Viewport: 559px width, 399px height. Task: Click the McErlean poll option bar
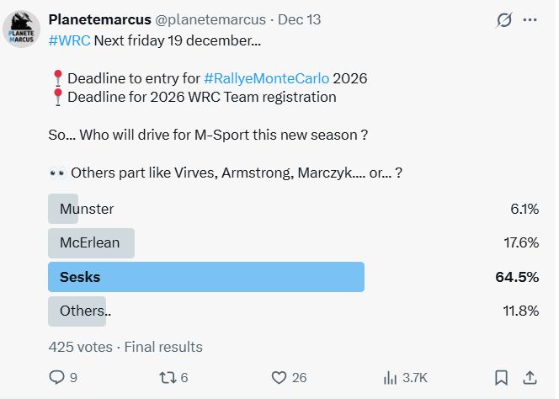(x=90, y=243)
